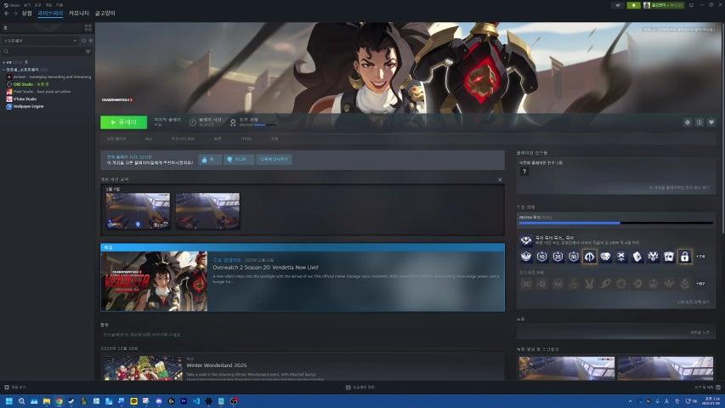
Task: Click the thumbs up recommend button
Action: click(209, 159)
